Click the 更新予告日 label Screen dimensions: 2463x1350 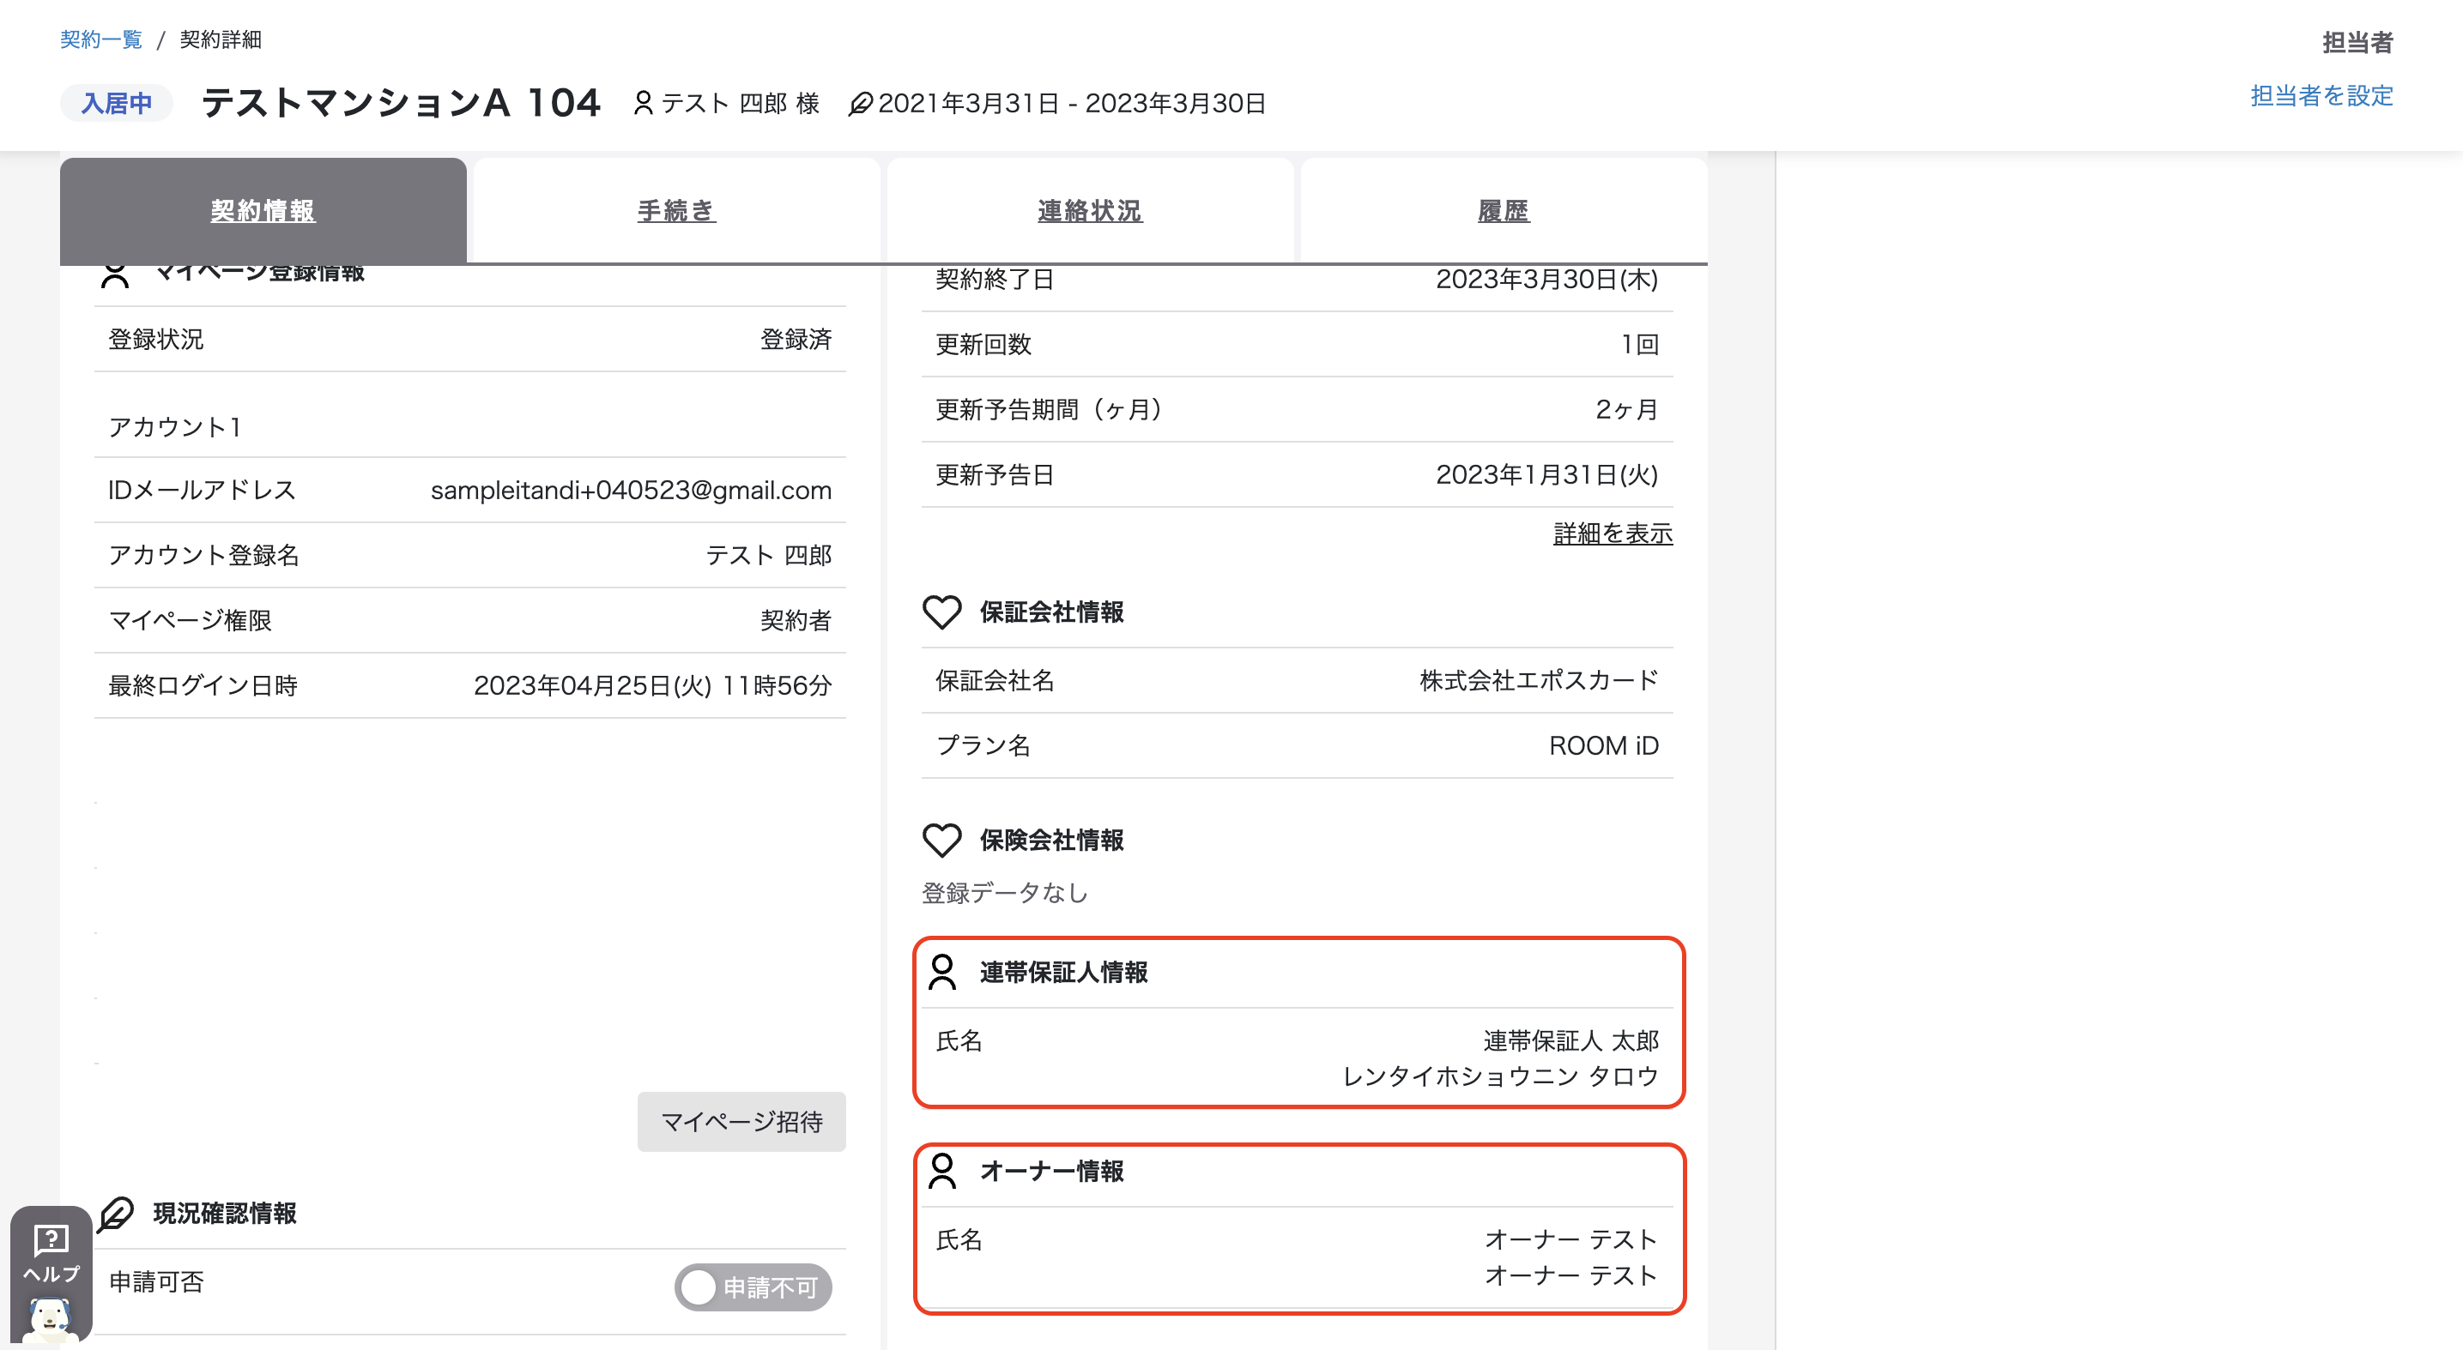coord(995,475)
